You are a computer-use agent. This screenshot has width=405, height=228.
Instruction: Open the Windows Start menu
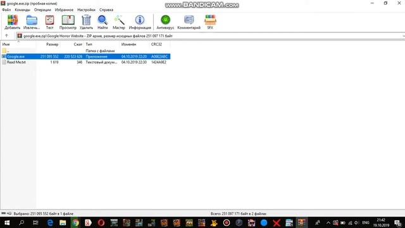(x=7, y=222)
